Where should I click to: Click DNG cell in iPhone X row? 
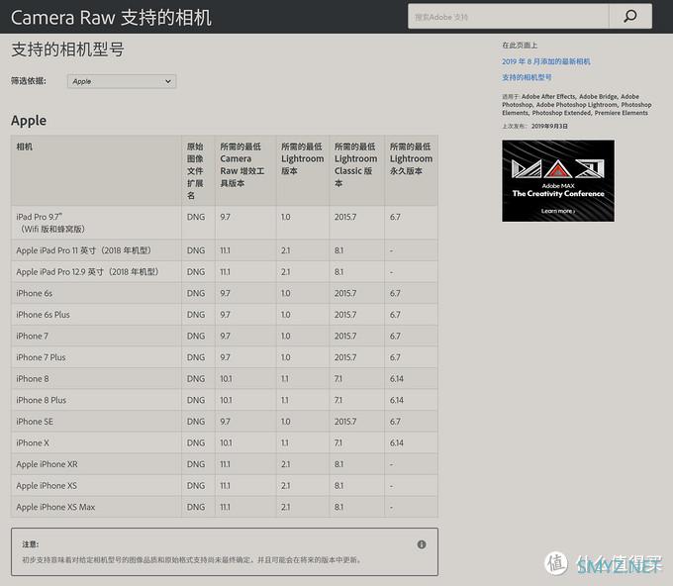[196, 442]
